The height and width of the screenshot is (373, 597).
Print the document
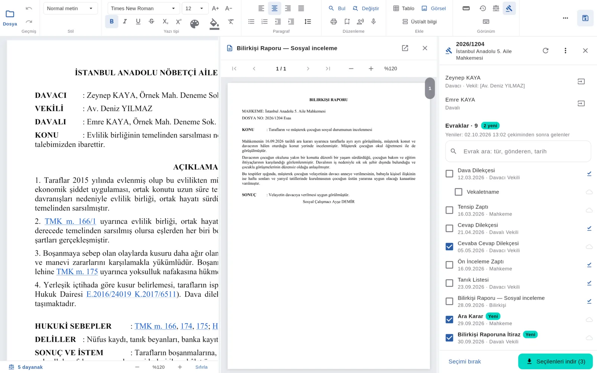tap(334, 22)
